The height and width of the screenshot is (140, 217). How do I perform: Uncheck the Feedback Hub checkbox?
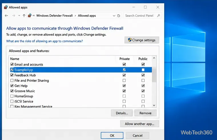tap(12, 75)
